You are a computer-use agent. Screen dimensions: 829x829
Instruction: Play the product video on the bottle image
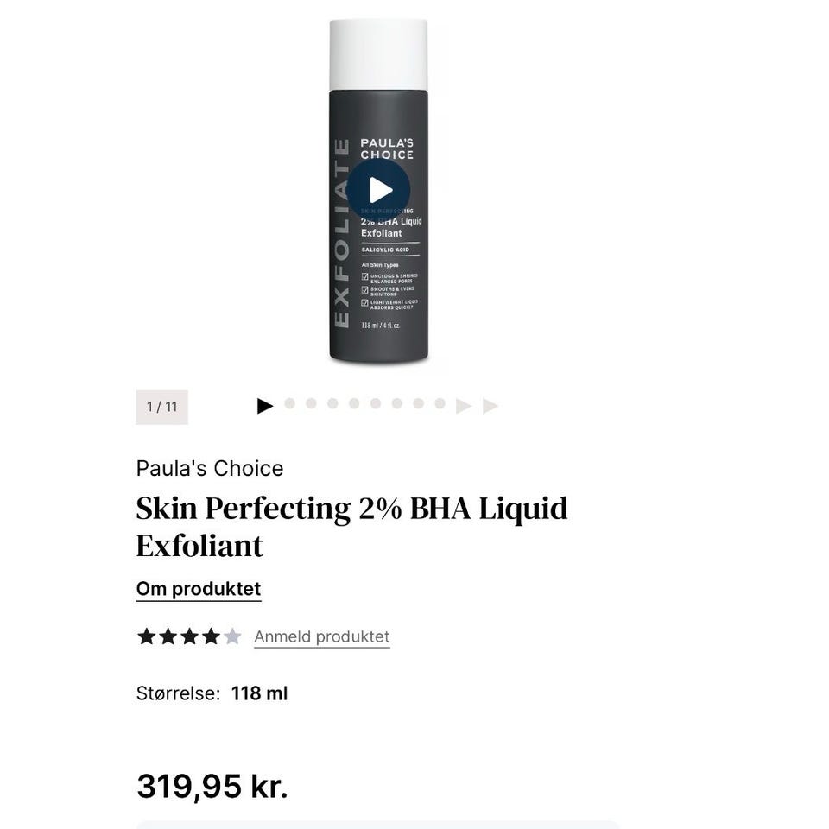(x=378, y=190)
